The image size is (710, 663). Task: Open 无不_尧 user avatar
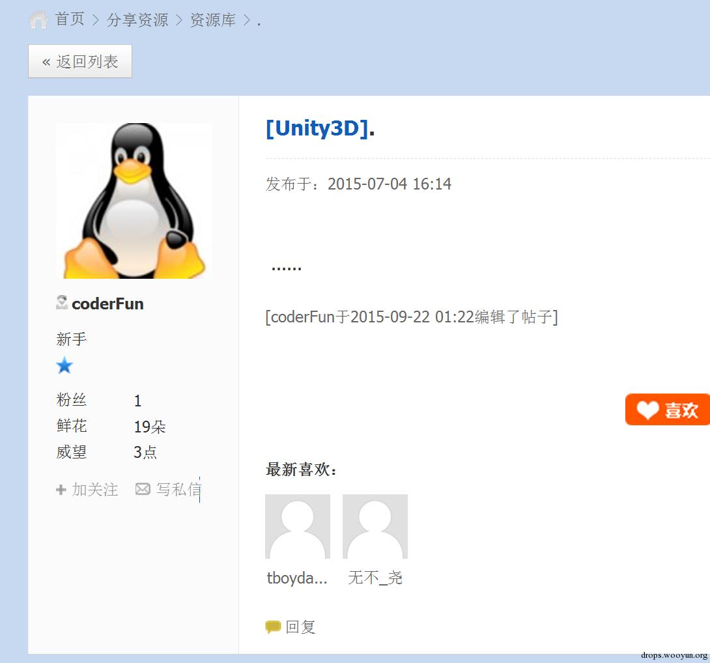tap(375, 526)
